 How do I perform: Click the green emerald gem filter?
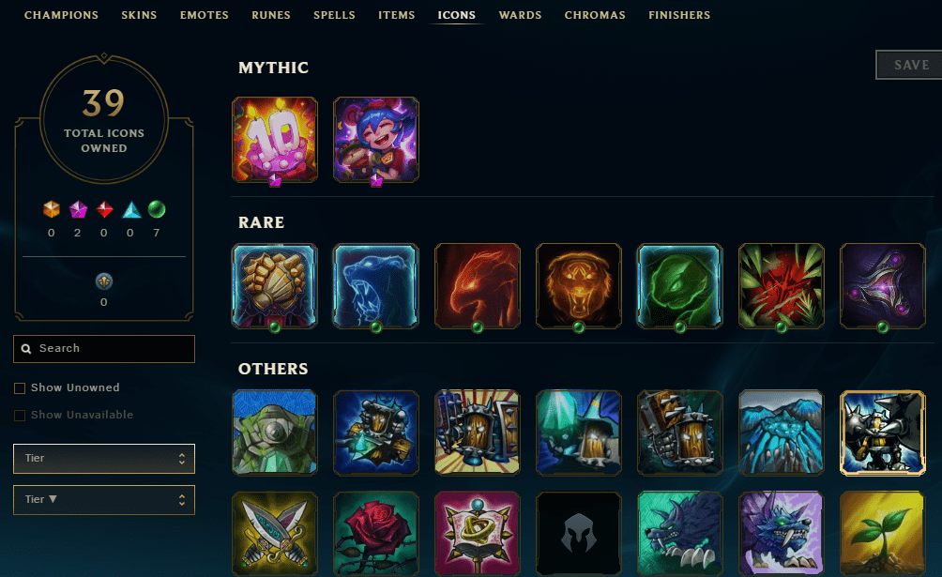(x=156, y=209)
